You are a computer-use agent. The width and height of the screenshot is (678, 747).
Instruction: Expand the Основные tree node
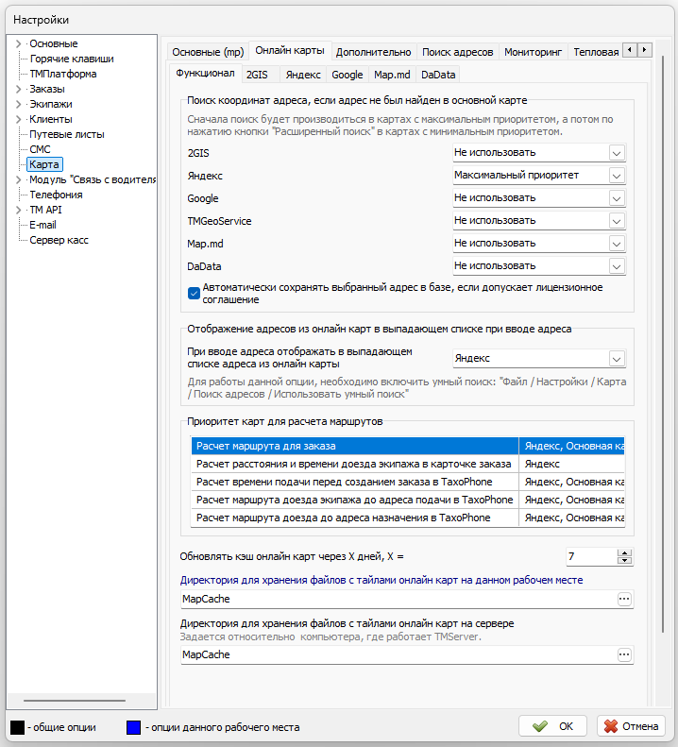coord(19,43)
